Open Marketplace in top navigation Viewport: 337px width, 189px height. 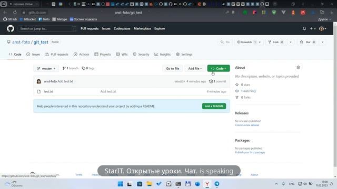tap(142, 28)
